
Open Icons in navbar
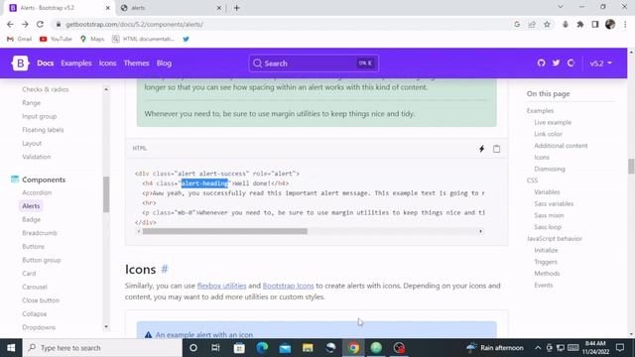point(107,63)
